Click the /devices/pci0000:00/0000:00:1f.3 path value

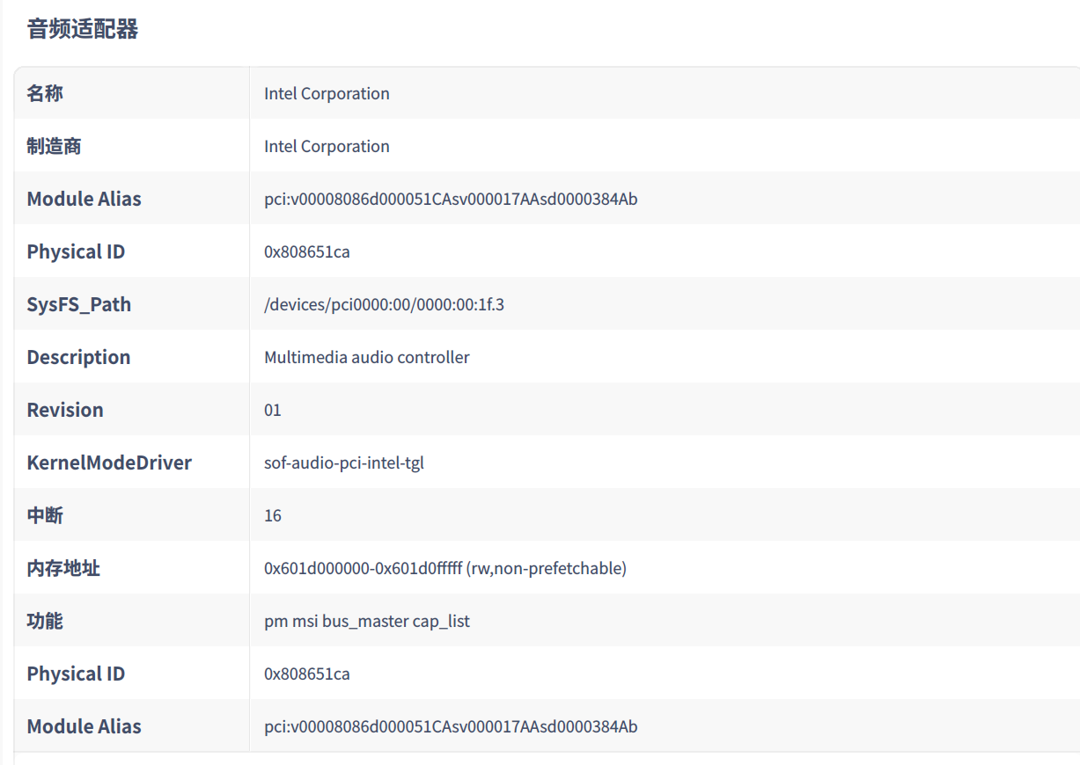click(x=384, y=304)
